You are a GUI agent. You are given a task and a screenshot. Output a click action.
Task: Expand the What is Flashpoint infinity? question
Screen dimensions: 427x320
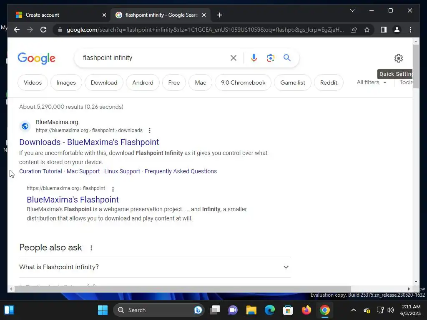tap(155, 267)
